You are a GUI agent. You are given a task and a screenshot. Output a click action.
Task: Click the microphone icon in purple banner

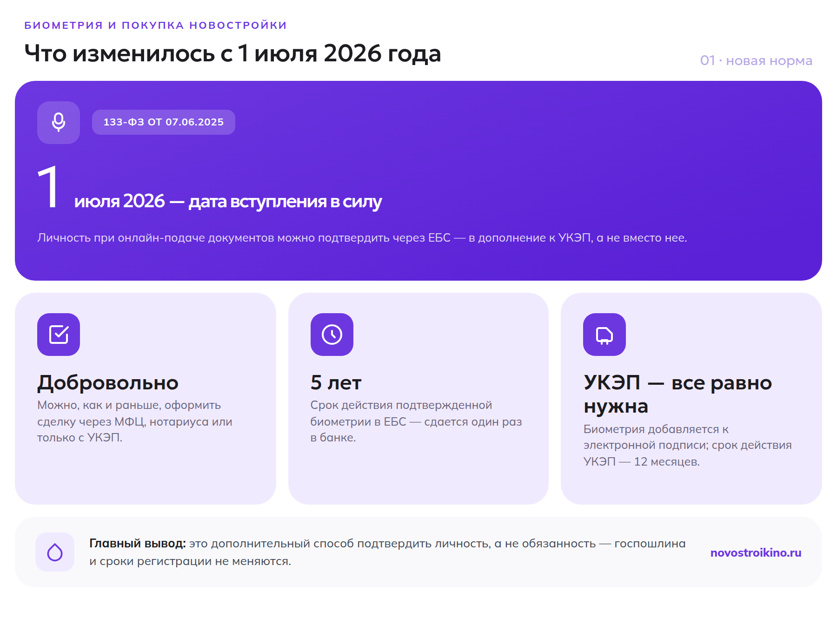59,123
